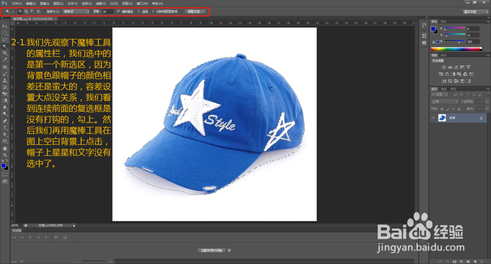Select the Eraser tool
The height and width of the screenshot is (264, 491).
pyautogui.click(x=5, y=94)
